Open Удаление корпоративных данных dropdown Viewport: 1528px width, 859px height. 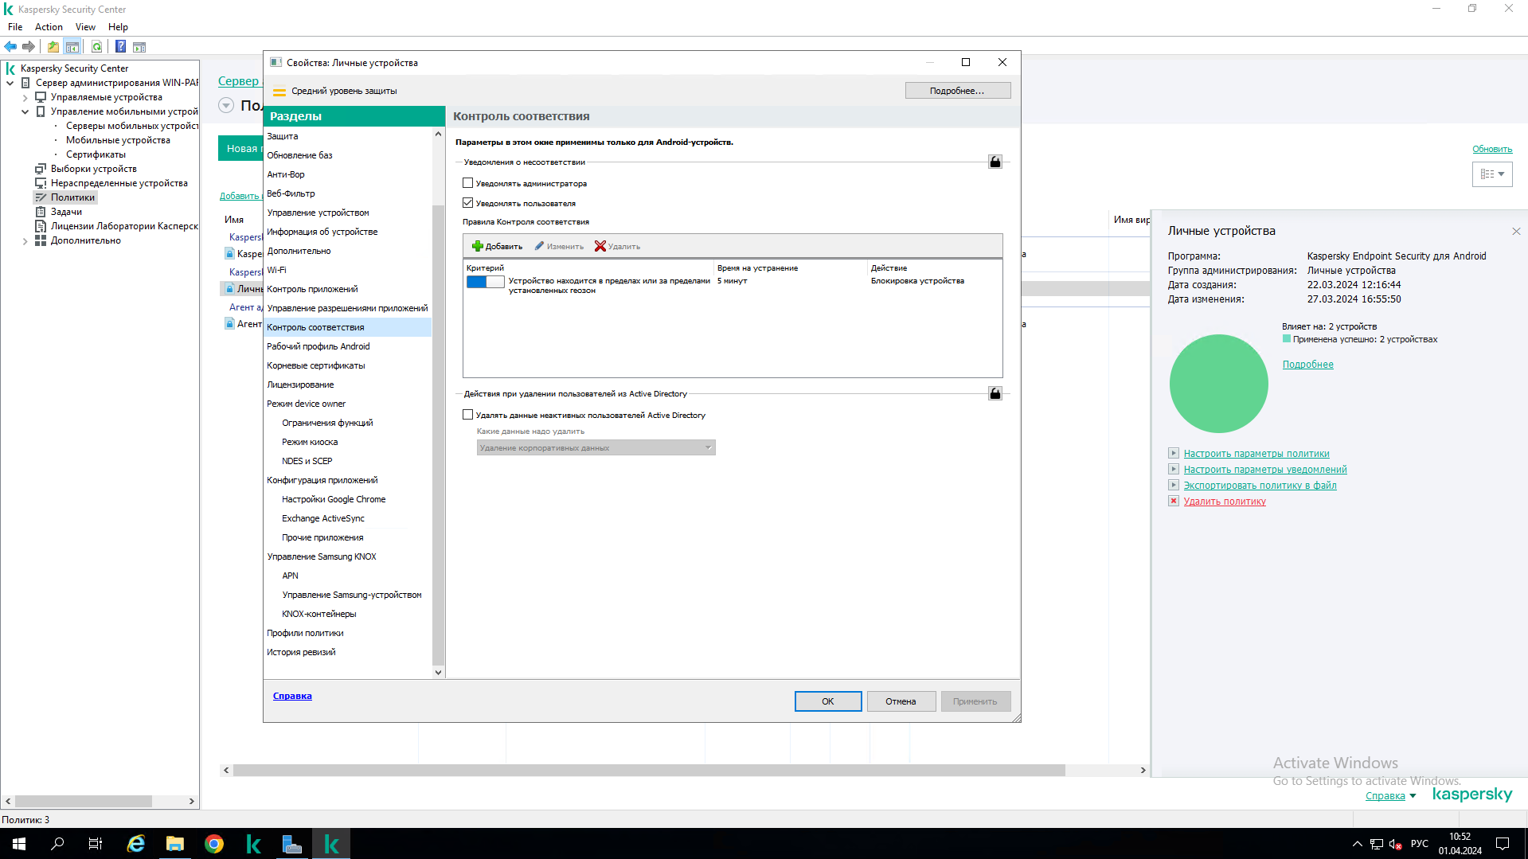tap(596, 448)
